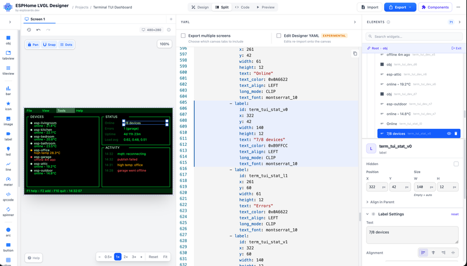Open canvas history clock icon

[29, 30]
